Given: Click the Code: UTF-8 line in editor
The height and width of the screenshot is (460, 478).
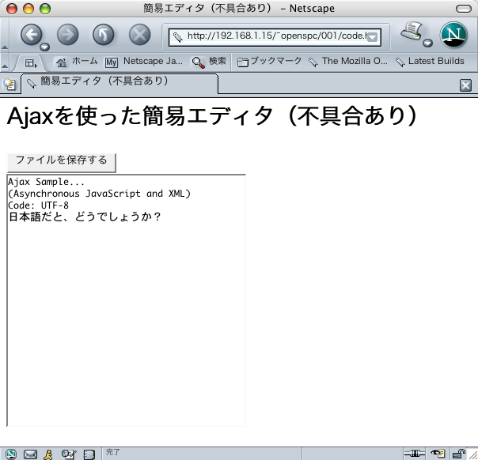Looking at the screenshot, I should coord(39,205).
